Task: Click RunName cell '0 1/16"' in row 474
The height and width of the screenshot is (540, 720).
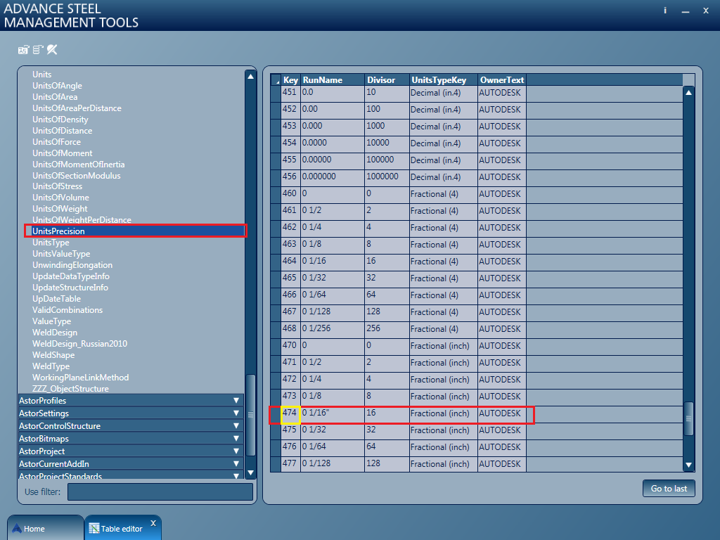Action: point(333,413)
